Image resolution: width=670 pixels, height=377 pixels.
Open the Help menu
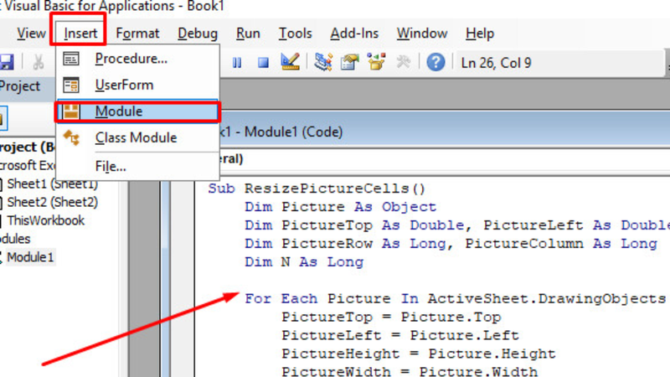tap(479, 34)
